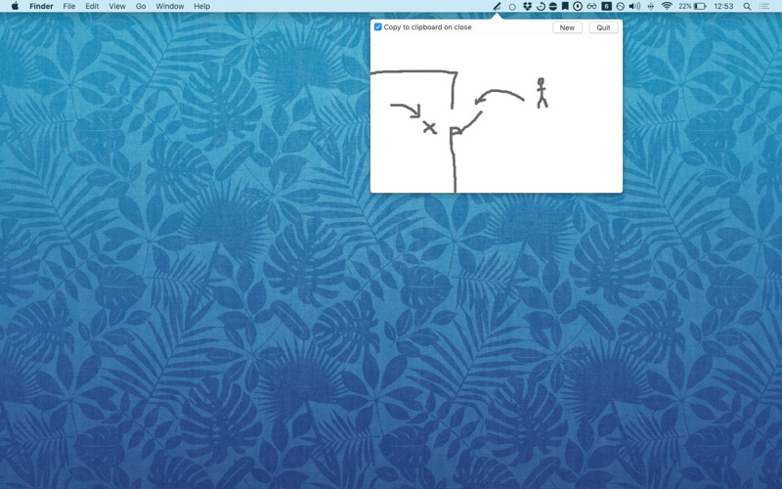This screenshot has height=489, width=782.
Task: Click the stick figure on the canvas
Action: [541, 93]
